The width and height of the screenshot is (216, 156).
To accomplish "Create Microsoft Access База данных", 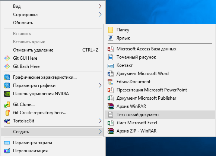I will point(160,49).
